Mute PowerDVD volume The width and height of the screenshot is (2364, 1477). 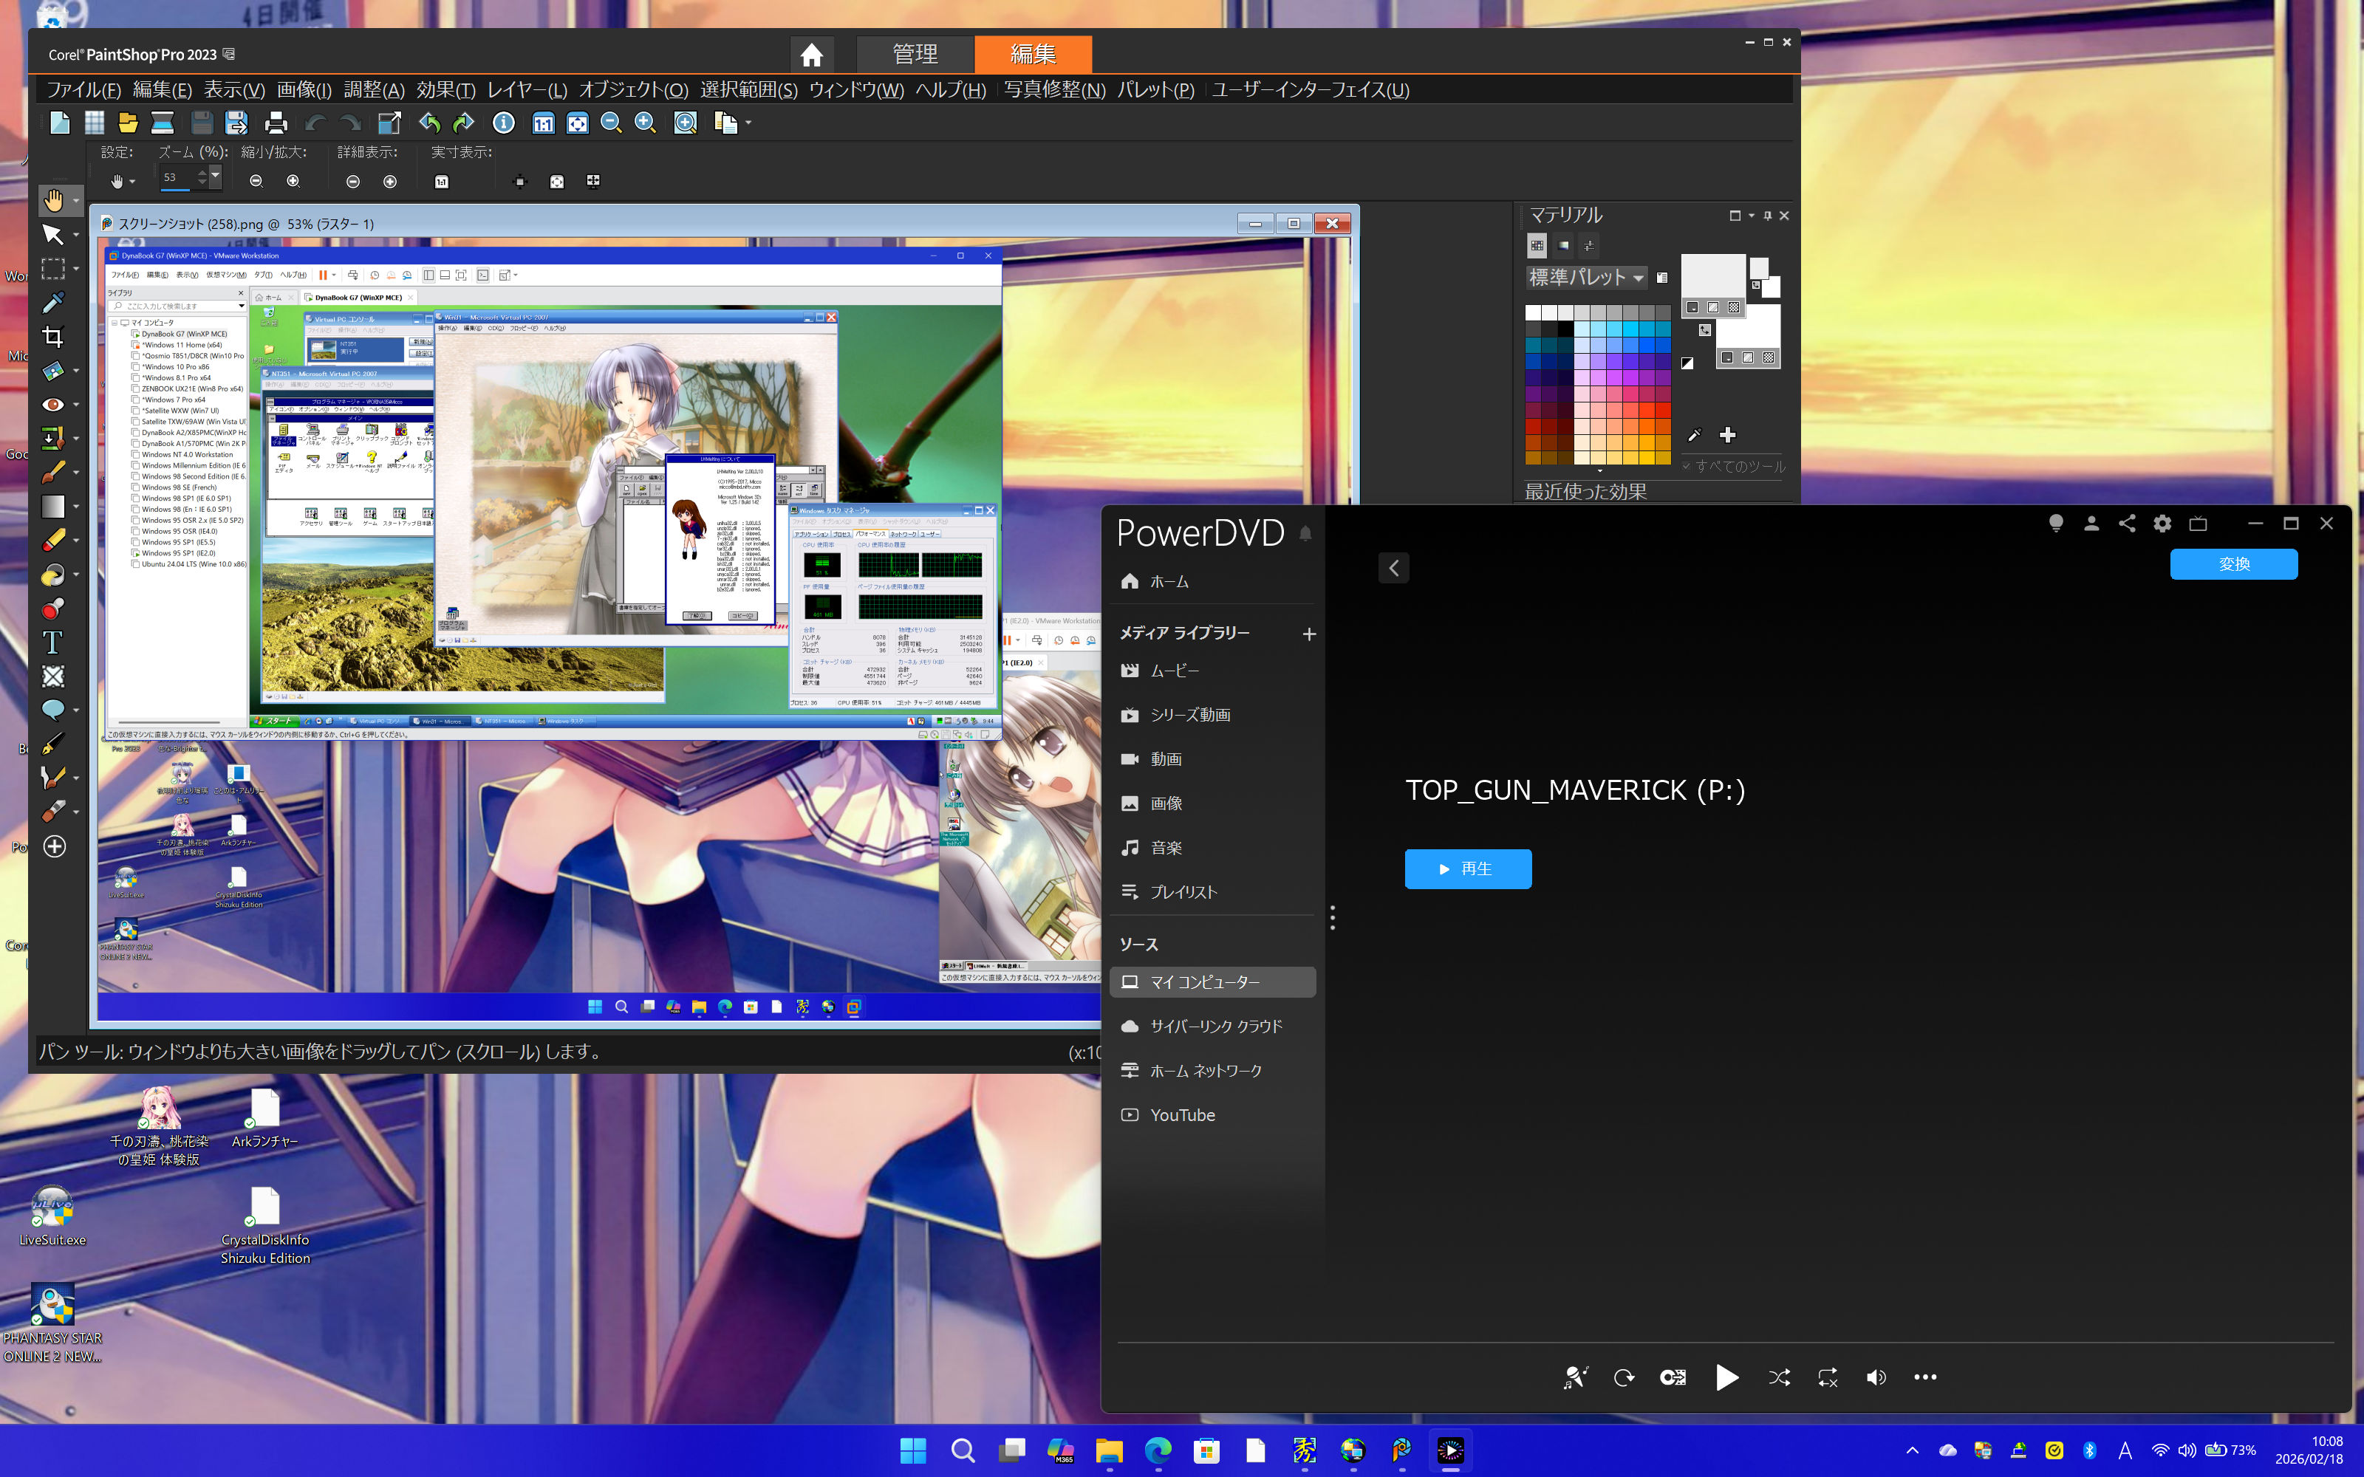coord(1876,1377)
